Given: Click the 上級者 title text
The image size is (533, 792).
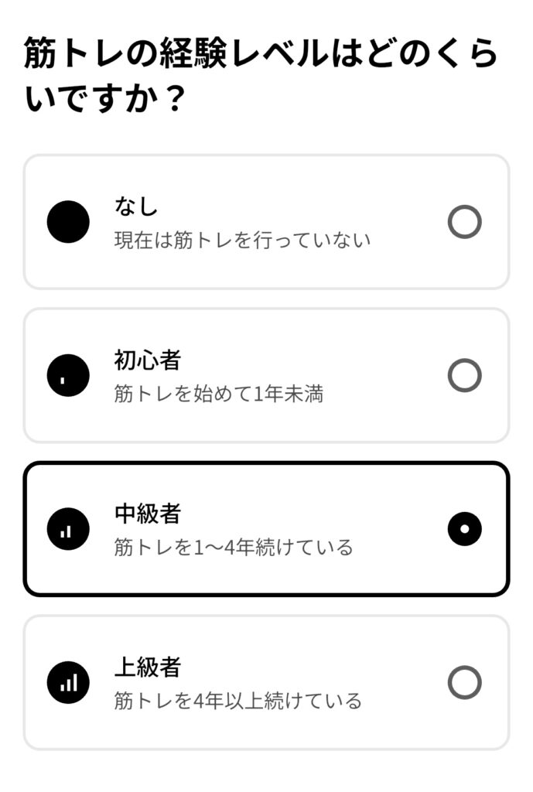Looking at the screenshot, I should [148, 667].
